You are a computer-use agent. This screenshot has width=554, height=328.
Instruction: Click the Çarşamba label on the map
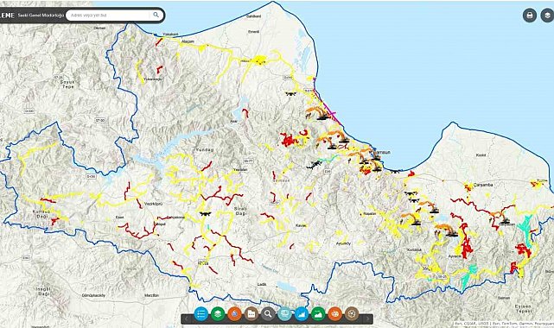click(x=483, y=185)
